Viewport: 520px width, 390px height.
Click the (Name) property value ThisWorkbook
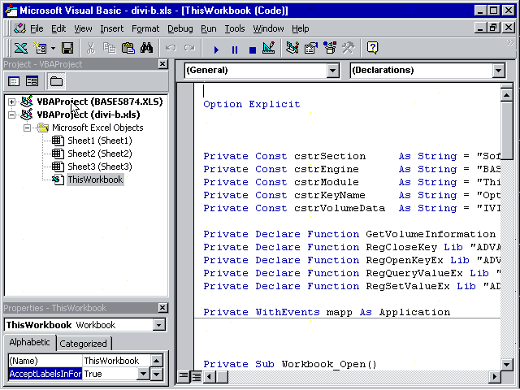click(116, 361)
